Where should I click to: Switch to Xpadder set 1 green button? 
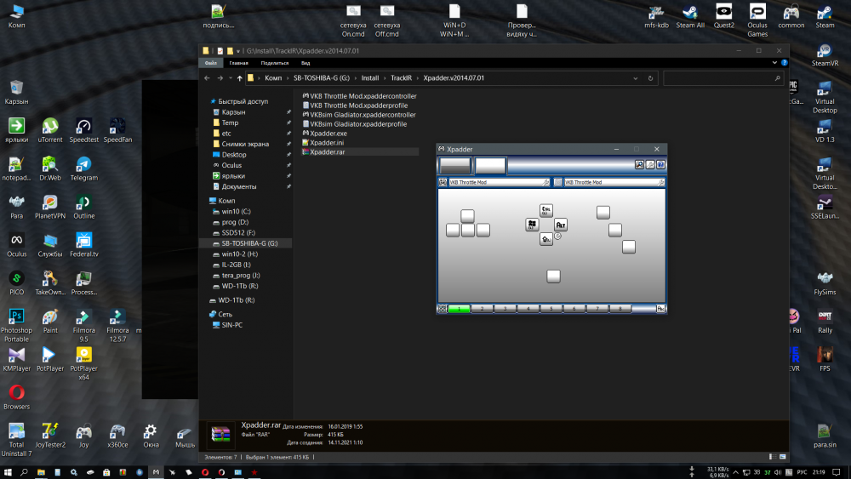[459, 309]
